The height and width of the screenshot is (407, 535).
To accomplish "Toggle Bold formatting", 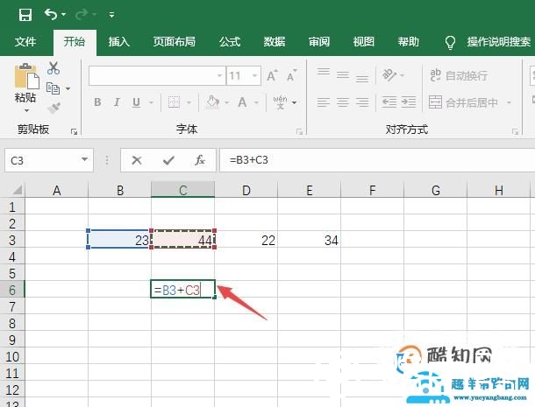I will pos(97,102).
